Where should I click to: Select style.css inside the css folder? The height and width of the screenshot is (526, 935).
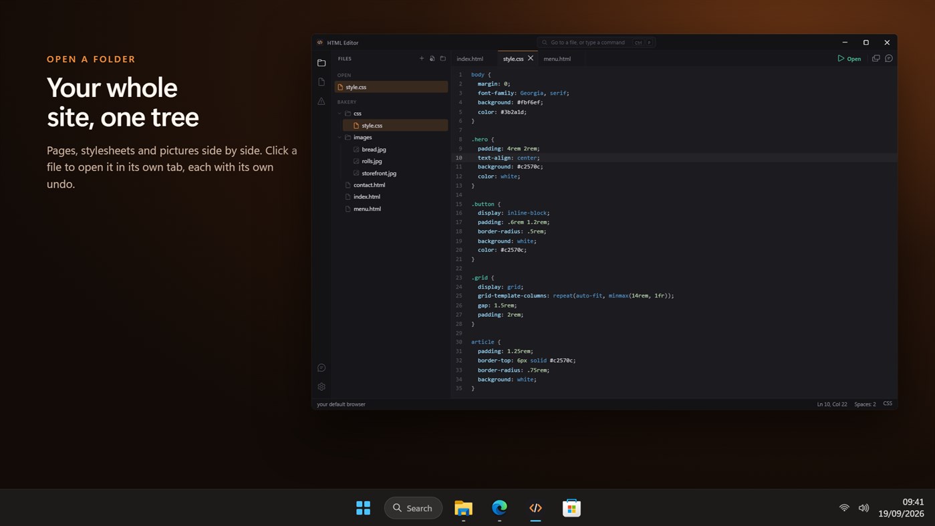(395, 126)
